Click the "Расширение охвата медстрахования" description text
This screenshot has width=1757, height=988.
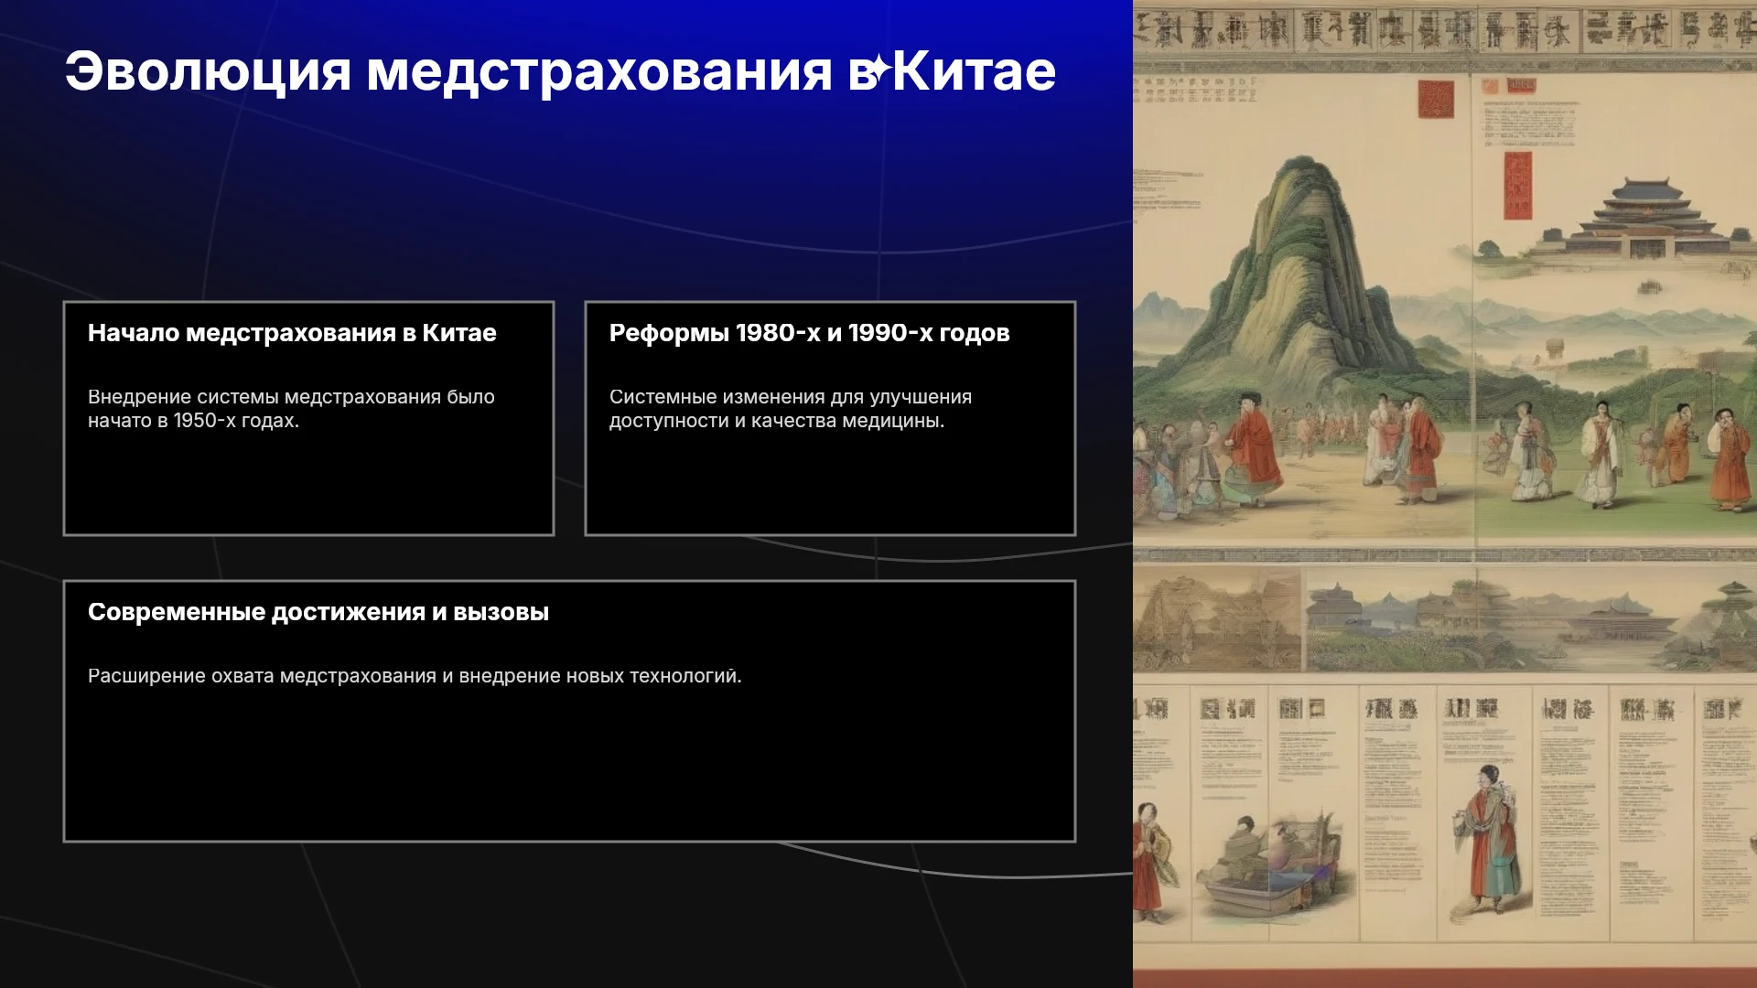415,676
